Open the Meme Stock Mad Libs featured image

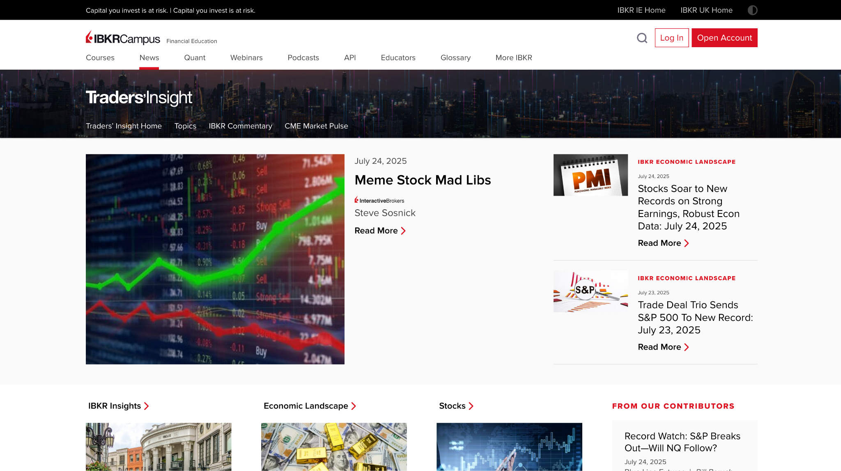pos(215,259)
